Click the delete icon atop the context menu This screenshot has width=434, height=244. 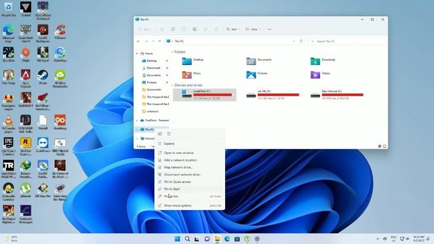tap(169, 134)
